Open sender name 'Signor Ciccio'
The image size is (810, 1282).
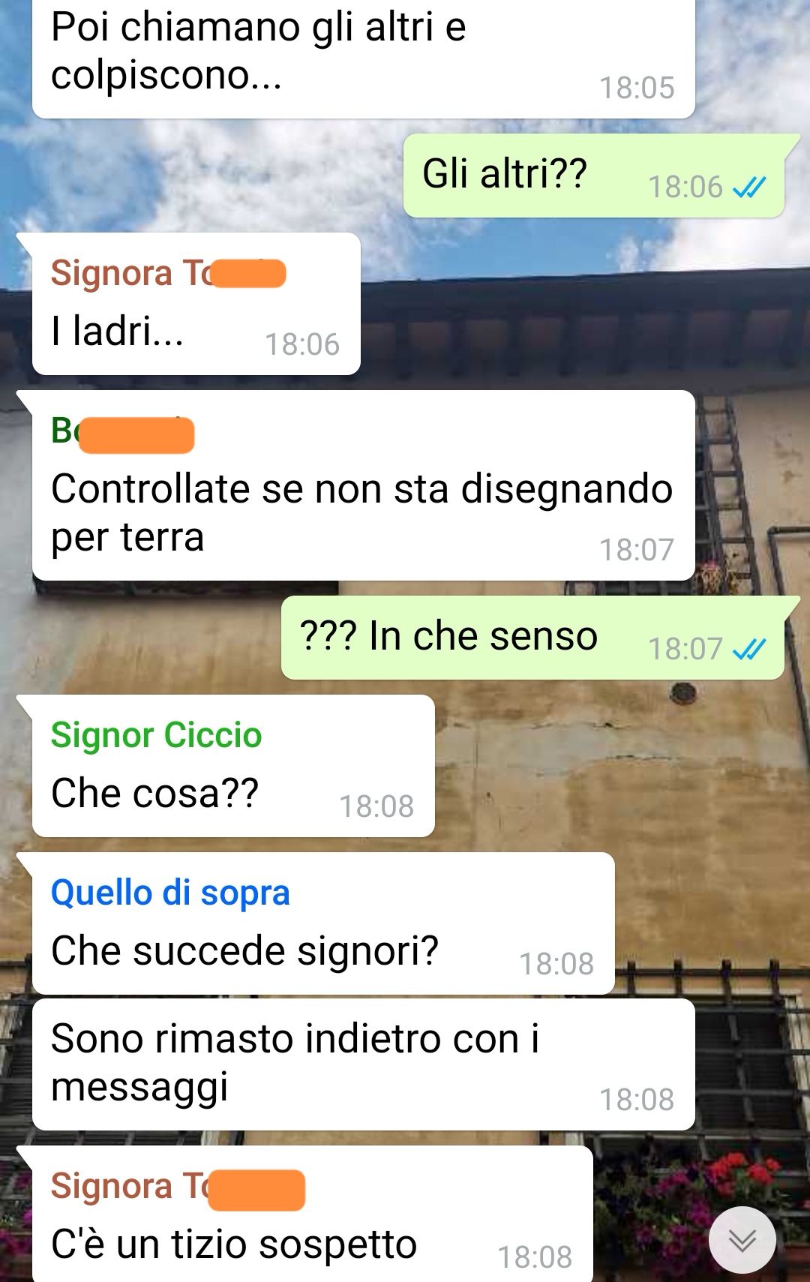pos(156,735)
